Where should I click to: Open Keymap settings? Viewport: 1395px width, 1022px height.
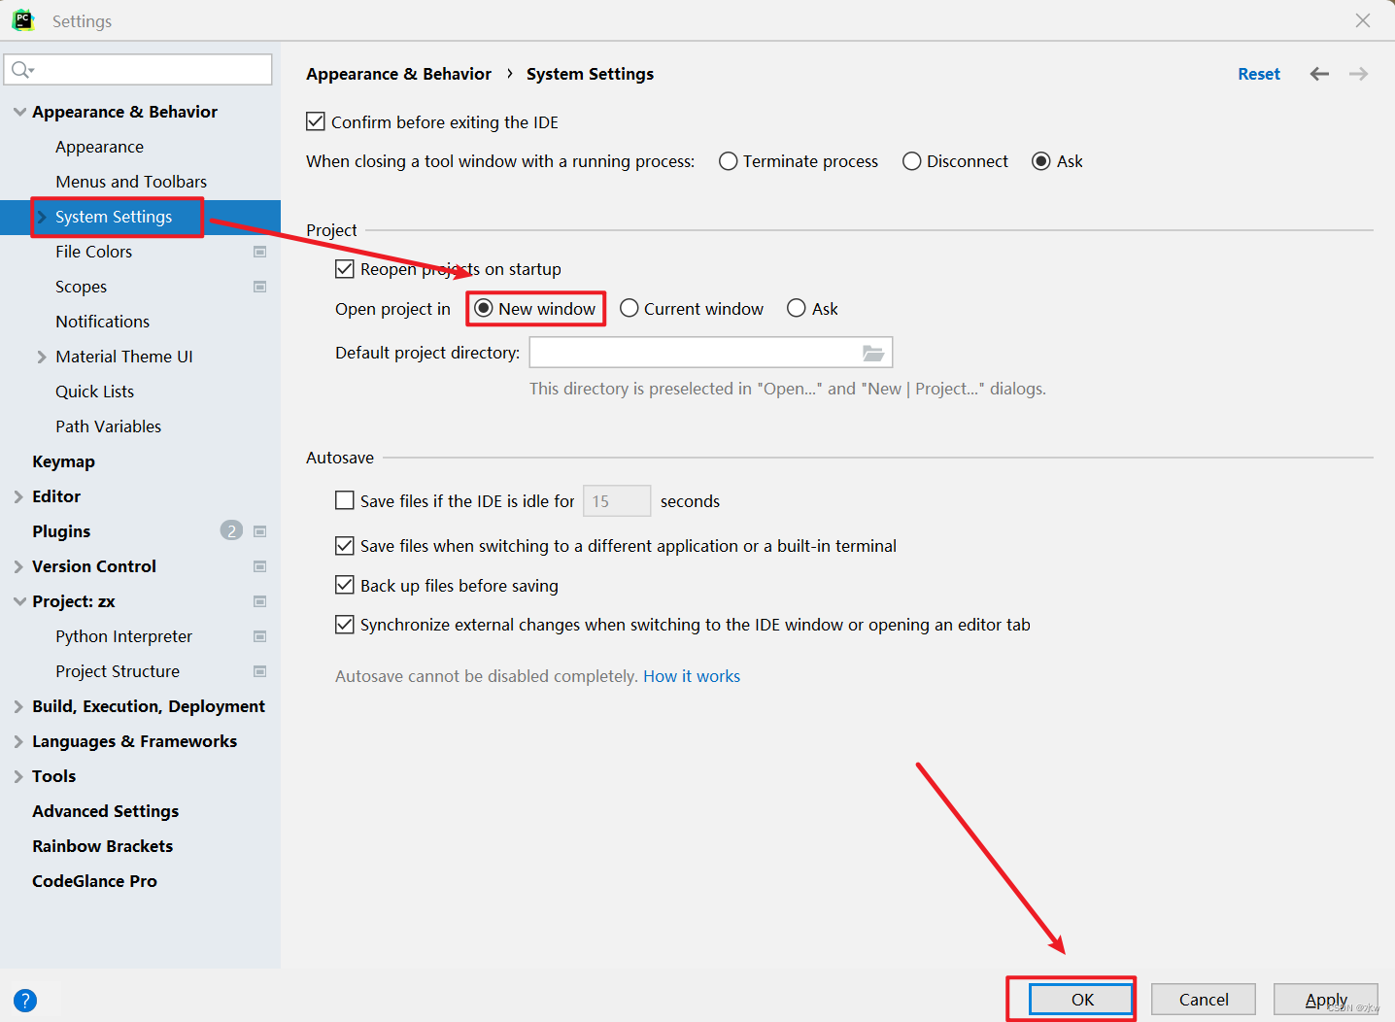pos(63,461)
